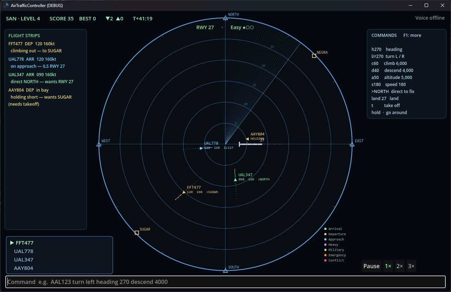Switch simulation speed to 1×

pos(388,266)
